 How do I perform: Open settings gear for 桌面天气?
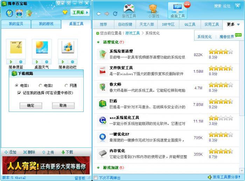(x=47, y=62)
